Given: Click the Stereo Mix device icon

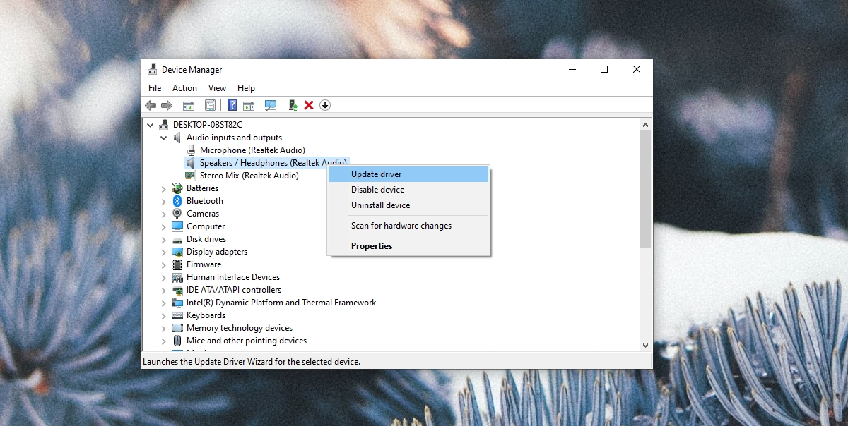Looking at the screenshot, I should click(191, 176).
